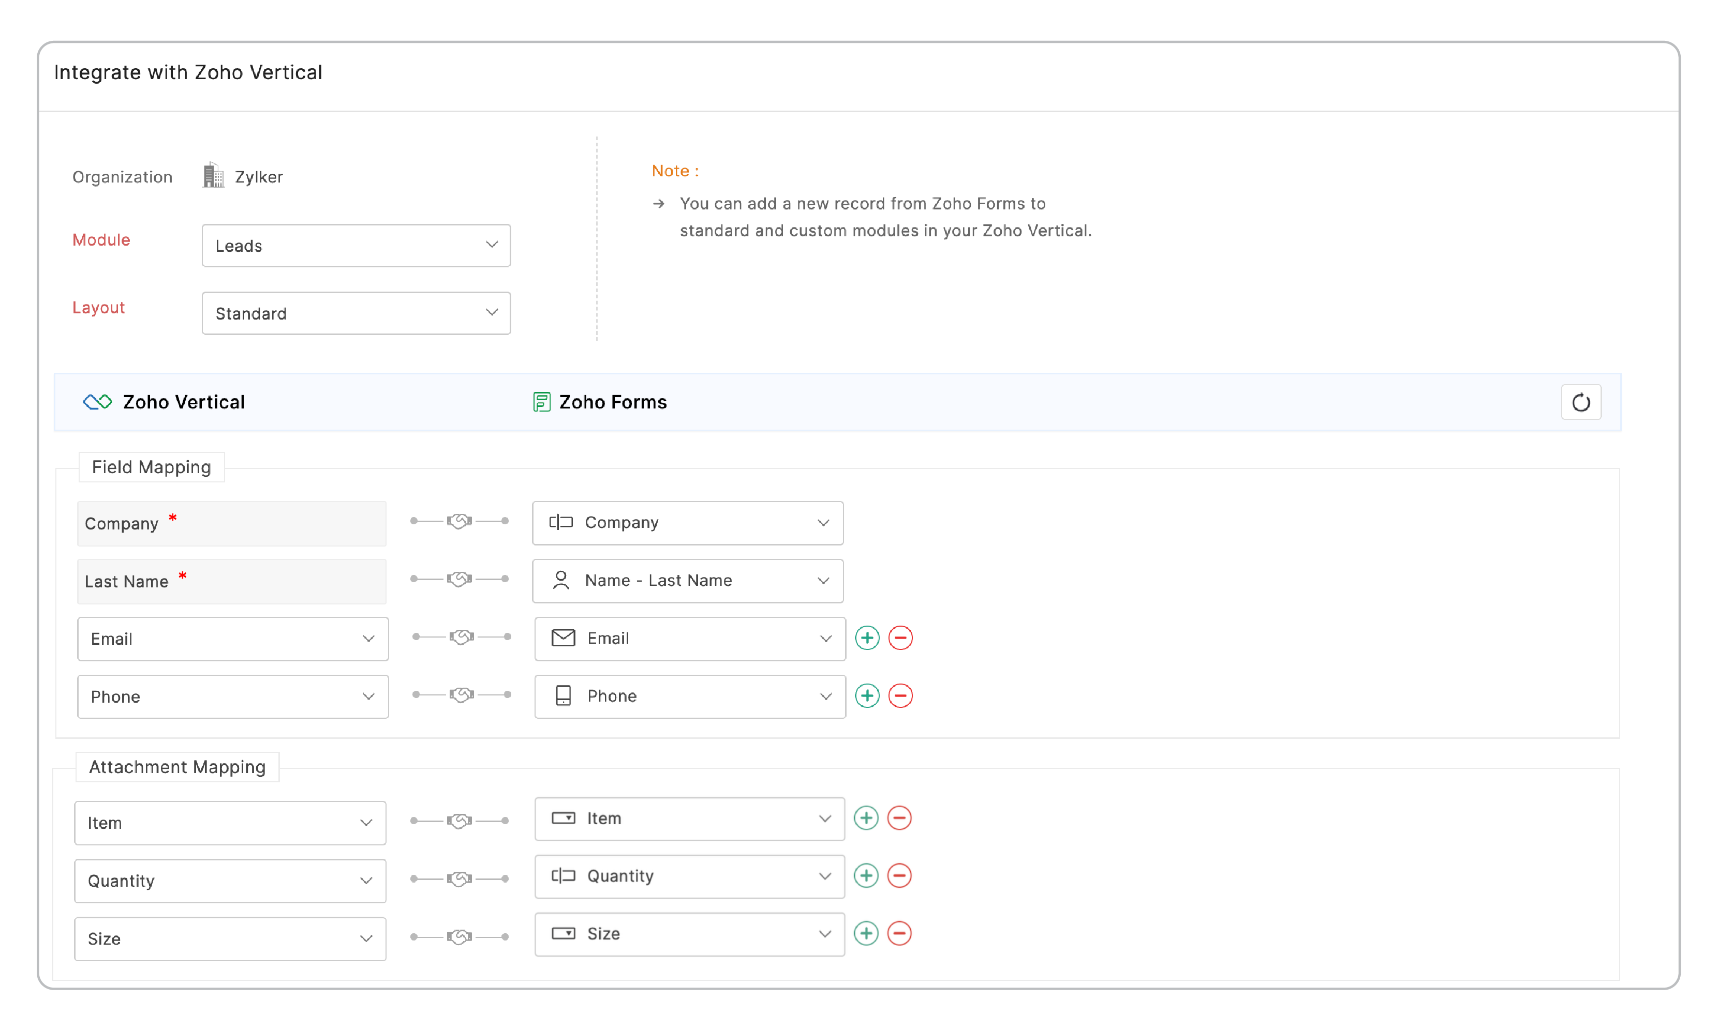Image resolution: width=1718 pixels, height=1031 pixels.
Task: Remove the Phone field mapping row
Action: [900, 695]
